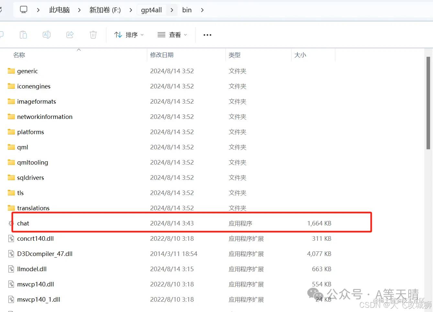Sort by 名称 column header
This screenshot has width=433, height=312.
(x=19, y=55)
